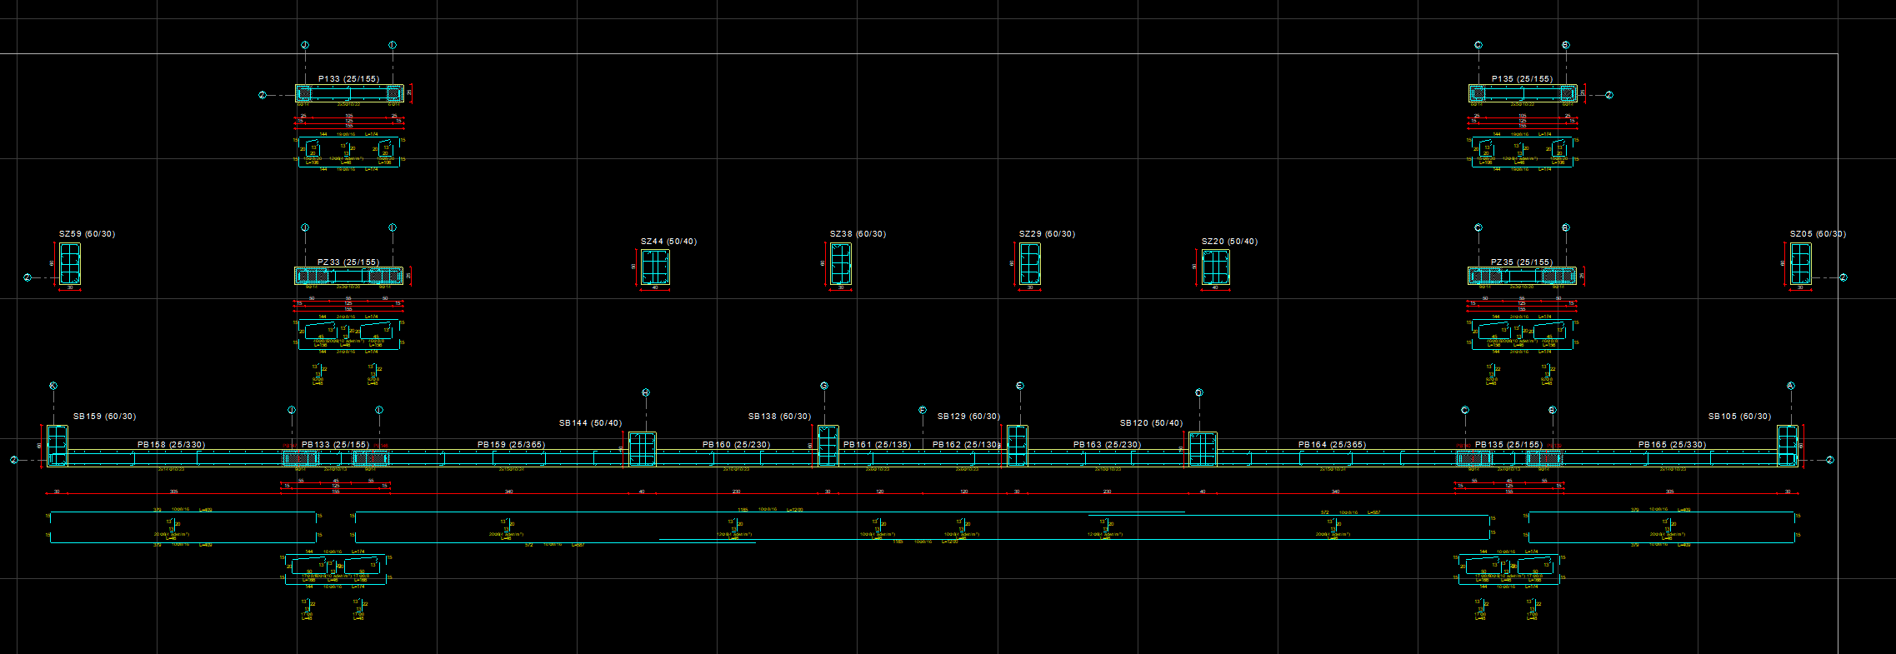Click the PZ33 (25/155) wall section drawing
The width and height of the screenshot is (1896, 654).
coord(348,276)
